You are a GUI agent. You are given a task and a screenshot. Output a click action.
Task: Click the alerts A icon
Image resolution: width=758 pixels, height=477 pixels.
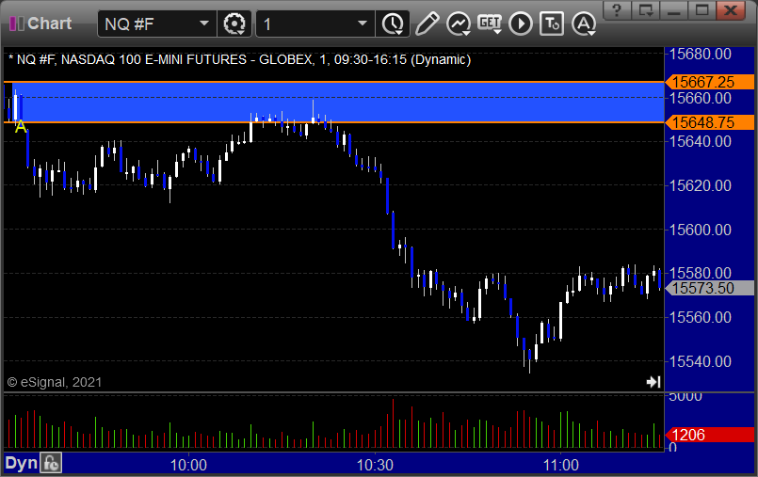(x=584, y=24)
